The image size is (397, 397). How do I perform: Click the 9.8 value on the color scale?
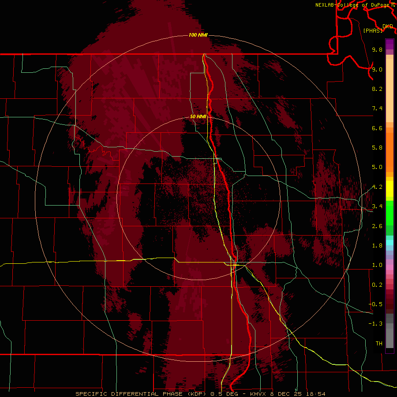tap(377, 49)
